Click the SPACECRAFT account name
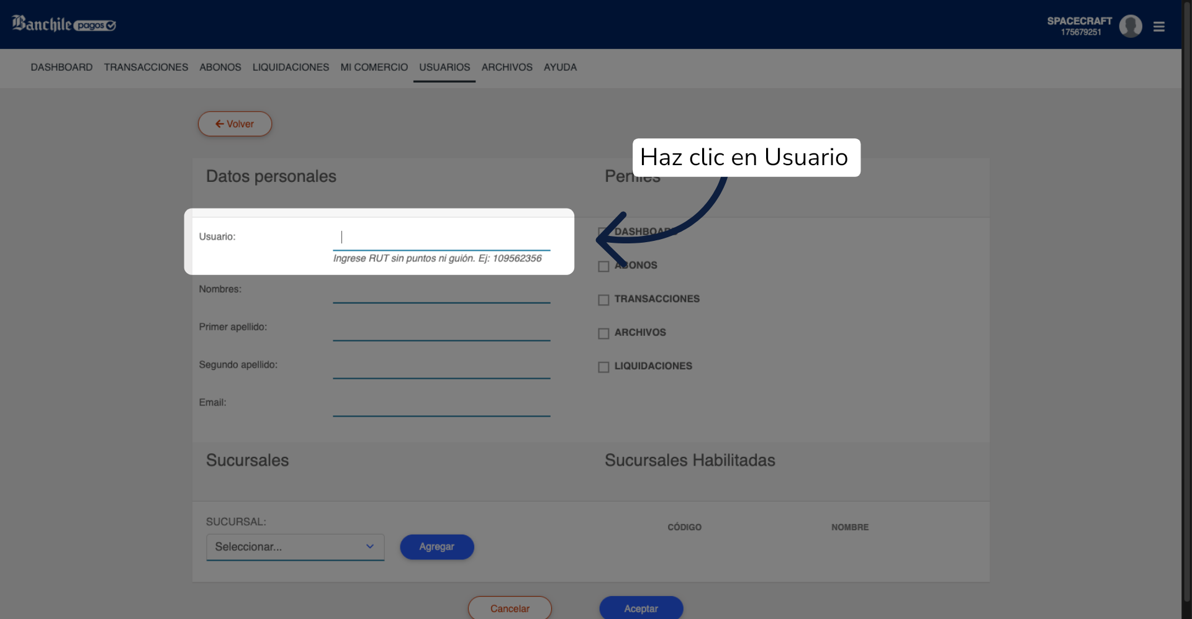Screen dimensions: 1192x619 (1080, 21)
